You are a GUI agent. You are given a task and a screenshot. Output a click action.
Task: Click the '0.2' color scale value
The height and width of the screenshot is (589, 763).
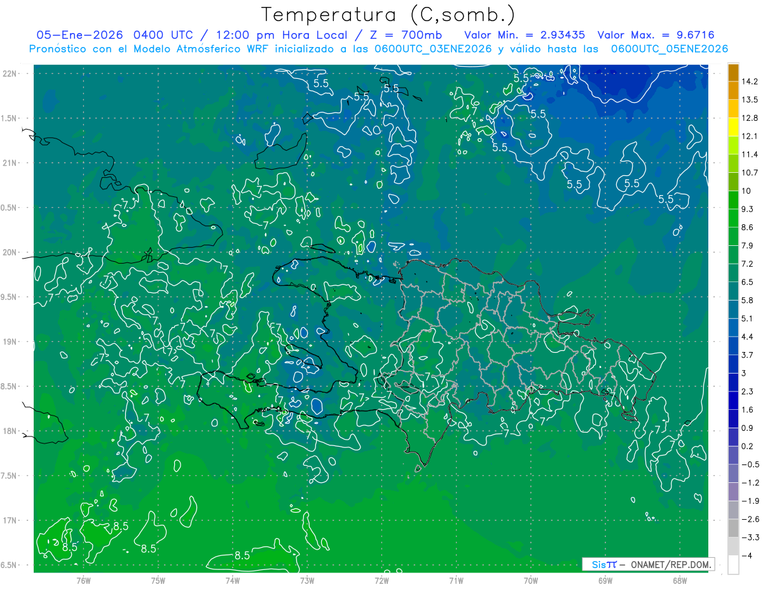click(x=747, y=446)
